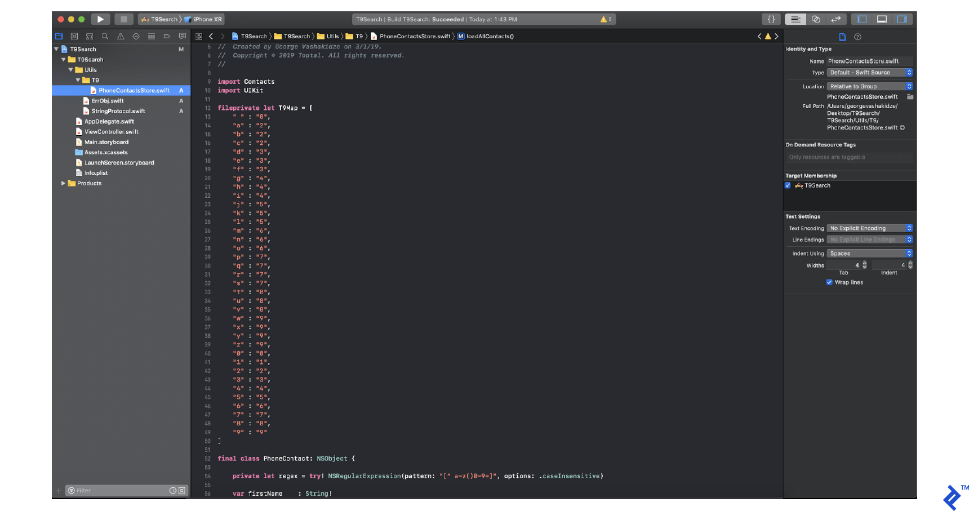Open the Breakpoint navigator icon

point(167,36)
